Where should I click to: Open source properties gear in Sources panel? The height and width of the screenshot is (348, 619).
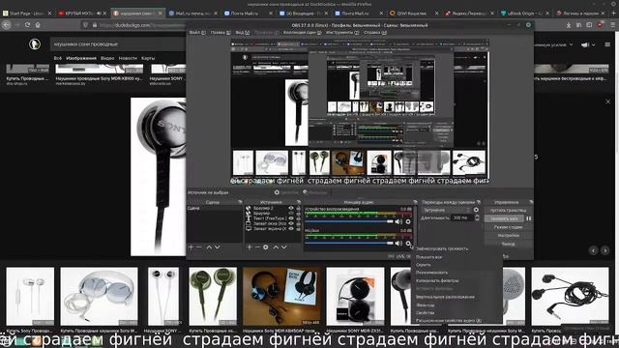(x=266, y=247)
